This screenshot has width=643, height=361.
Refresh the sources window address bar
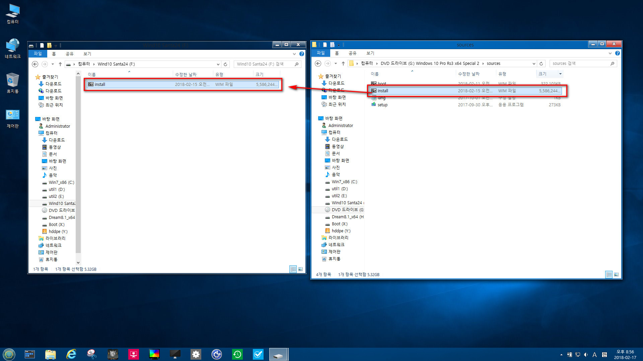click(541, 64)
